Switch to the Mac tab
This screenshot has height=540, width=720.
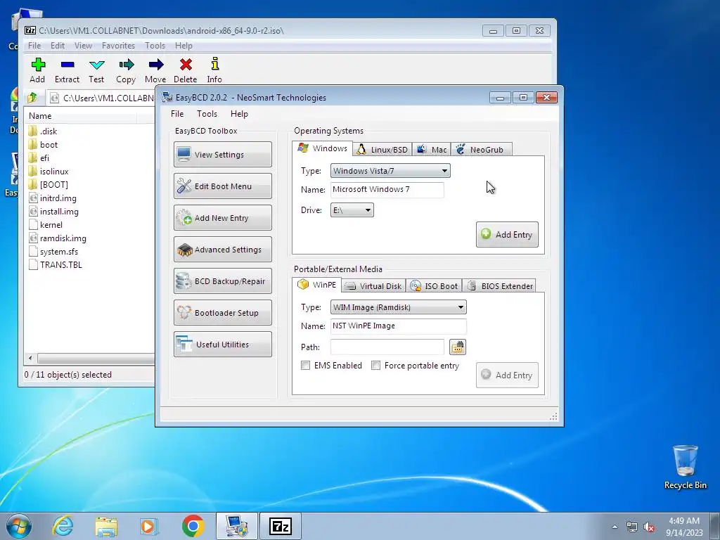click(432, 150)
